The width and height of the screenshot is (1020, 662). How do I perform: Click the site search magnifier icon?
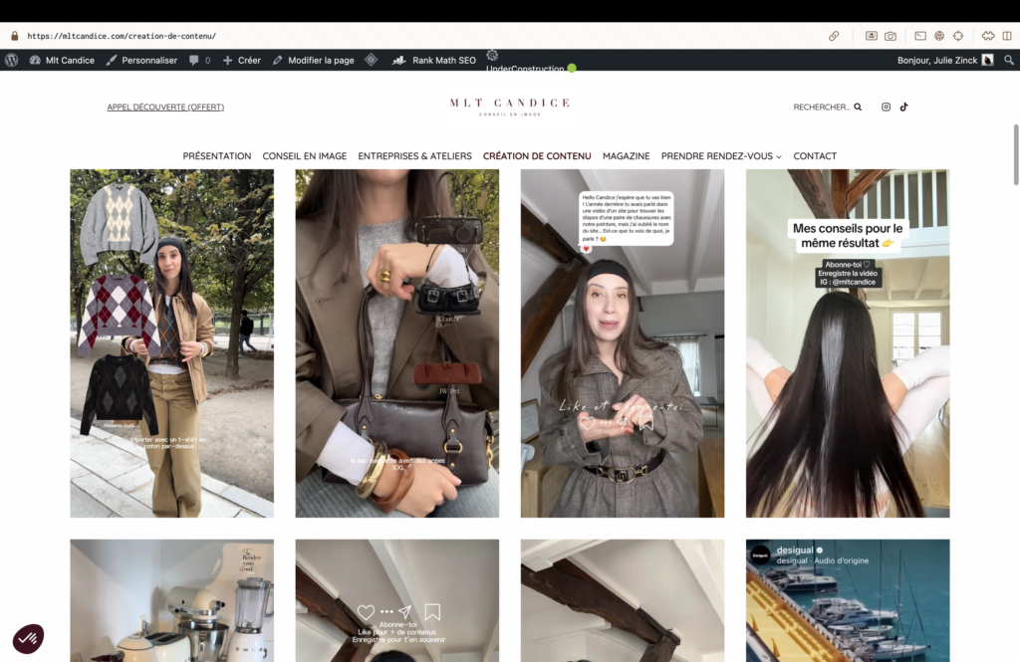(858, 107)
